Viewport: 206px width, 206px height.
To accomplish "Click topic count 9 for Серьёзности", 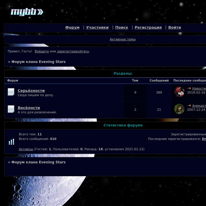I will [135, 92].
